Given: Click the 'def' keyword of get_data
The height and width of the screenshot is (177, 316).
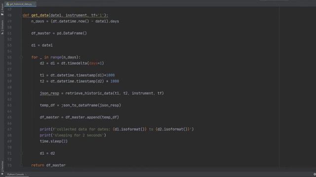Looking at the screenshot, I should pyautogui.click(x=26, y=15).
